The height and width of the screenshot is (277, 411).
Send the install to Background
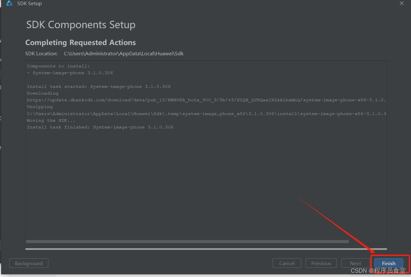click(x=29, y=263)
